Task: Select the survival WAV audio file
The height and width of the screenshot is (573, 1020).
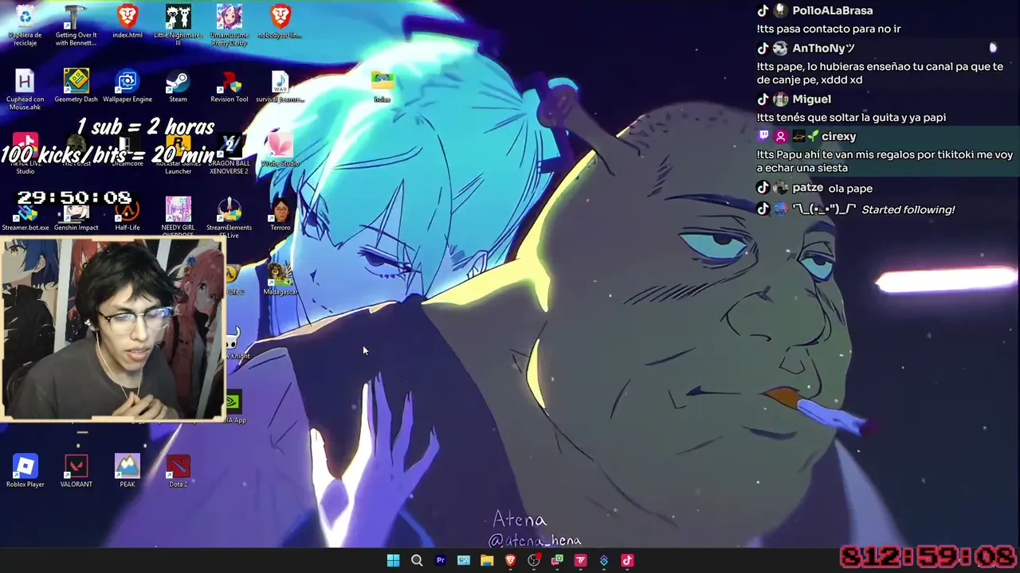Action: point(280,86)
